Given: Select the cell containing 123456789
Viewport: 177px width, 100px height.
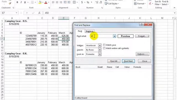Looking at the screenshot, I should click(28, 36).
